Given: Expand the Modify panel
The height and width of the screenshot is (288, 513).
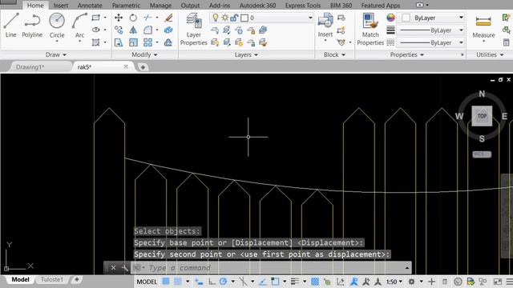Looking at the screenshot, I should point(144,54).
